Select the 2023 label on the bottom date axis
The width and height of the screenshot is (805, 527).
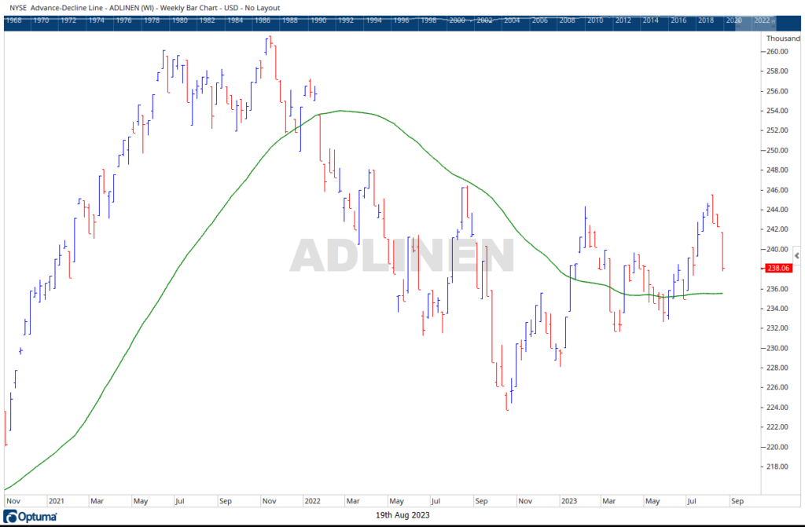click(569, 500)
